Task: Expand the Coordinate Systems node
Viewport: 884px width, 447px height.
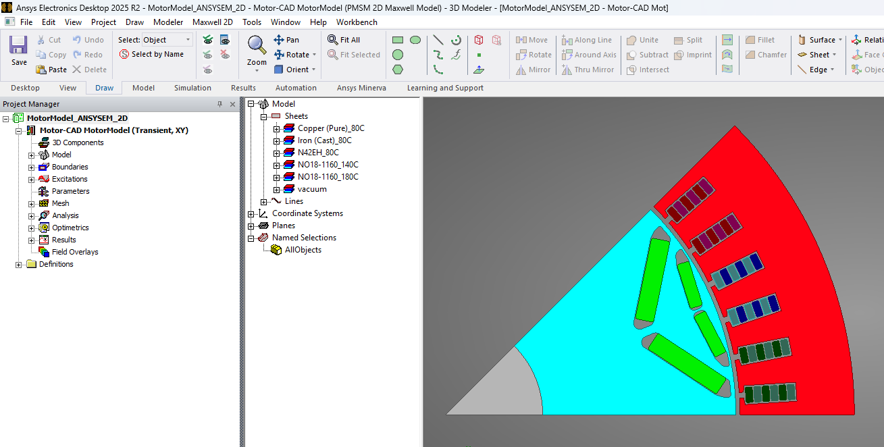Action: point(251,213)
